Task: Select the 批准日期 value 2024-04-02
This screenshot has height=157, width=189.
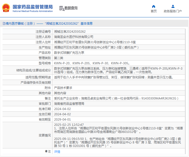Action: tap(62, 109)
